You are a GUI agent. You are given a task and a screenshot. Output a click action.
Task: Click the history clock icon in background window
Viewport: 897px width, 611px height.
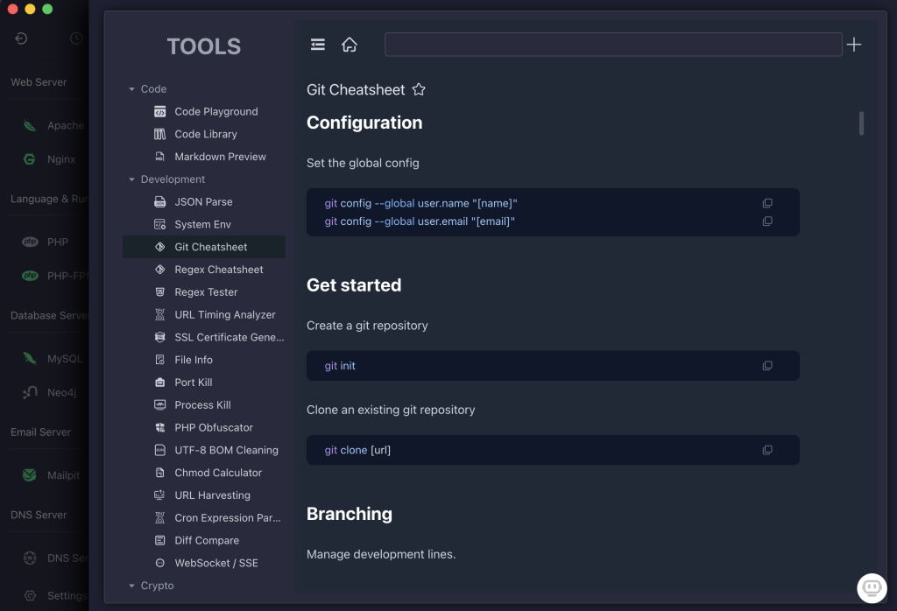(x=76, y=39)
